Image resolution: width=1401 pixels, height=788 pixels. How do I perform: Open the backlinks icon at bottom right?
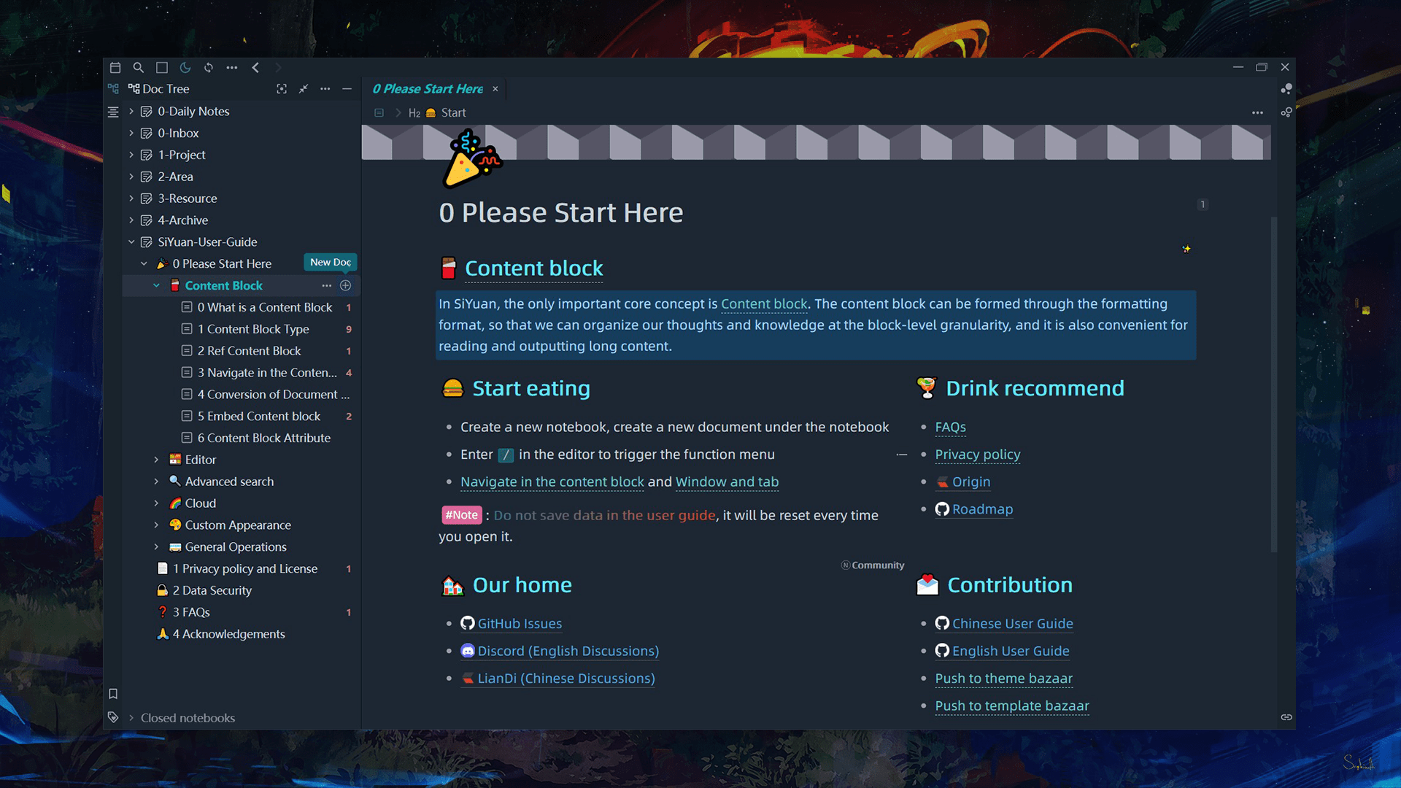(x=1286, y=717)
